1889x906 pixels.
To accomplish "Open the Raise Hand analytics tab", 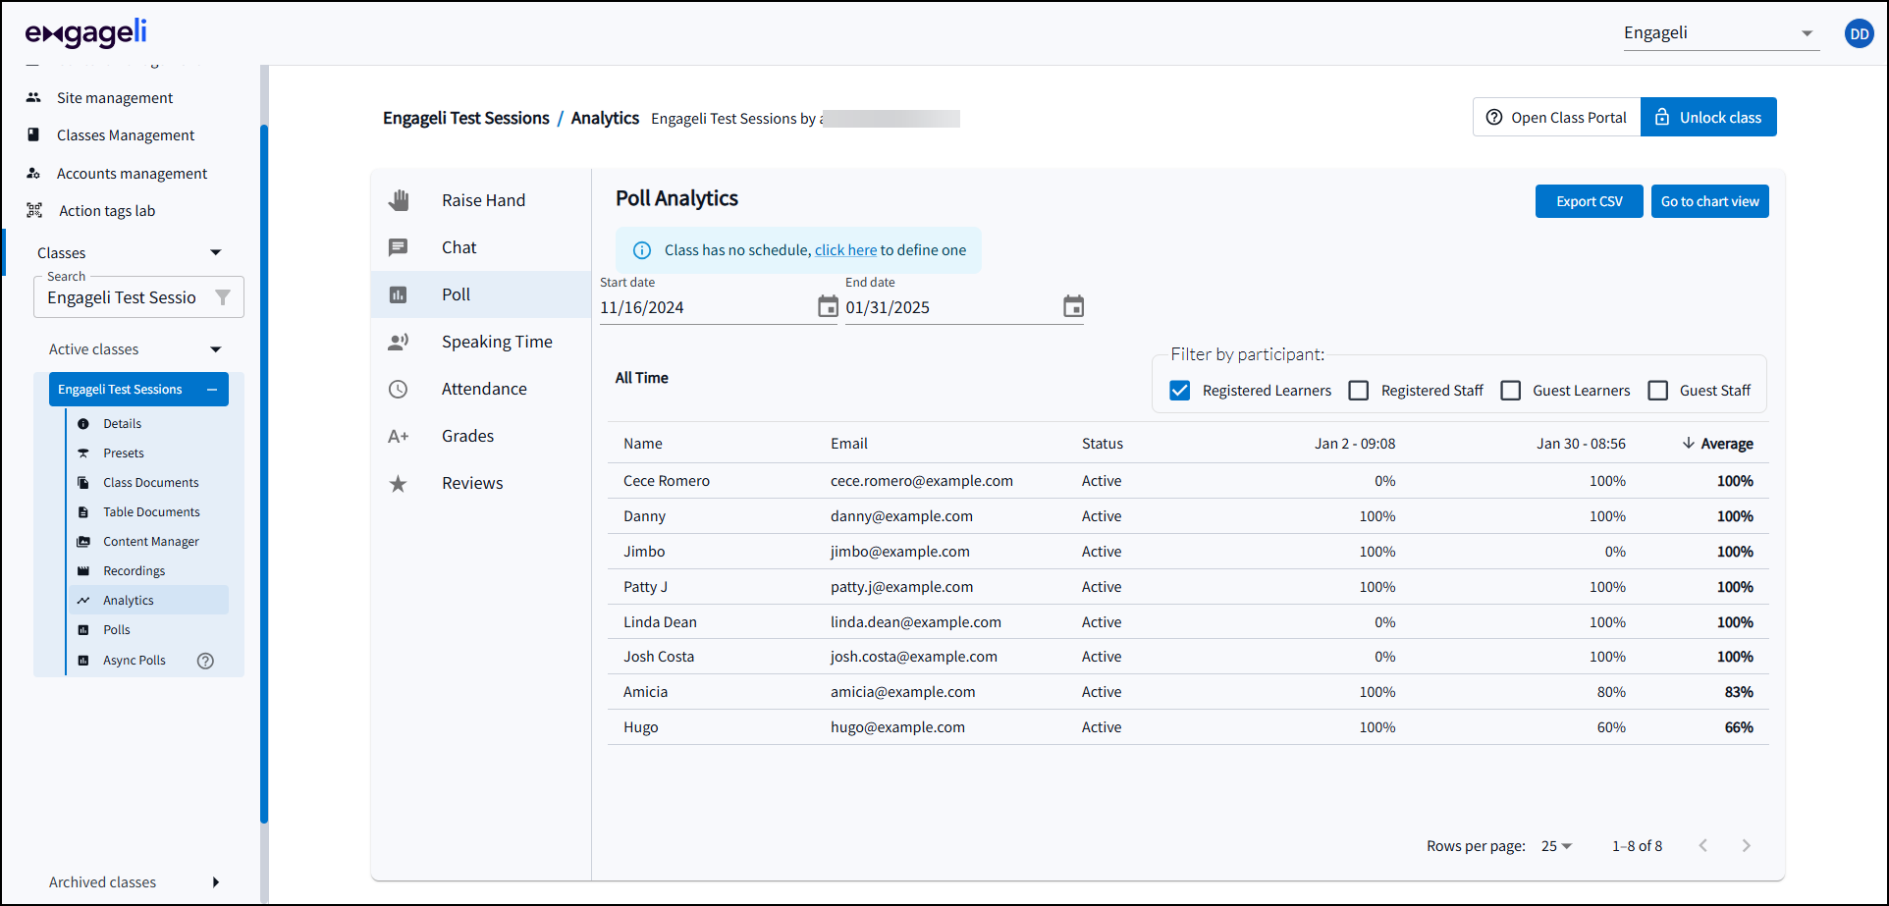I will tap(481, 200).
